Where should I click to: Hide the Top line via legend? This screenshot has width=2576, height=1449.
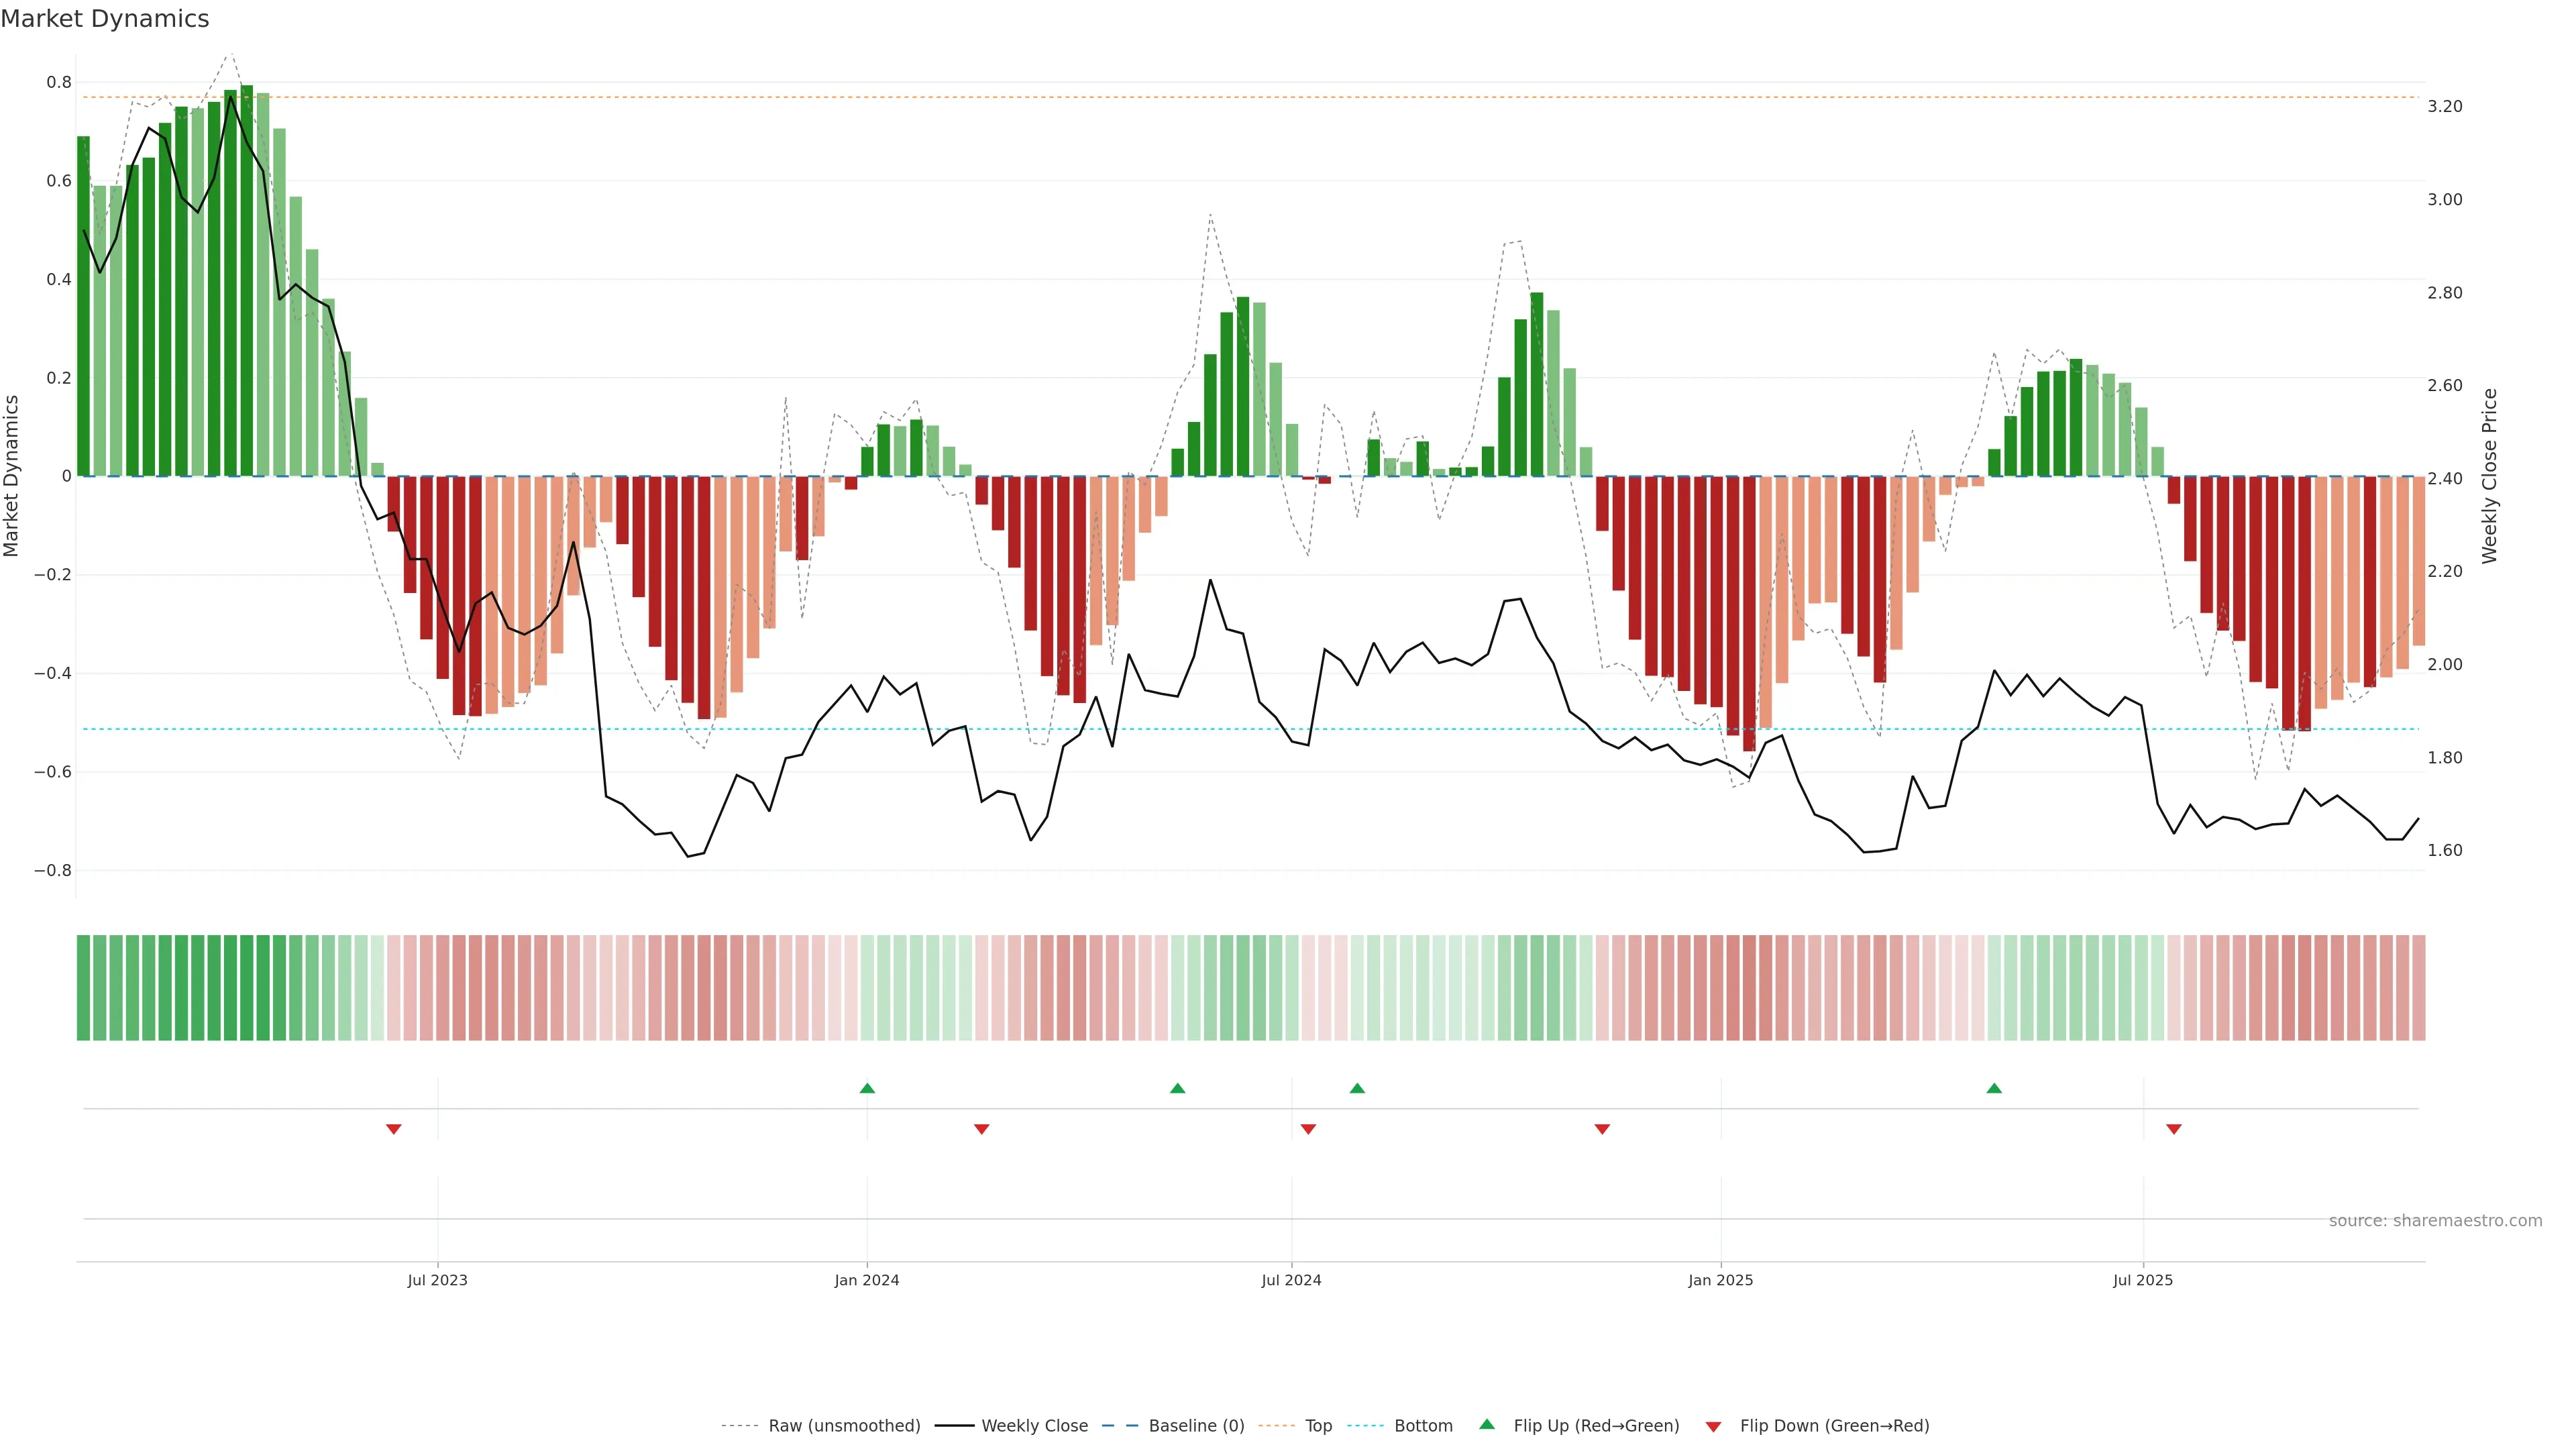point(1318,1426)
